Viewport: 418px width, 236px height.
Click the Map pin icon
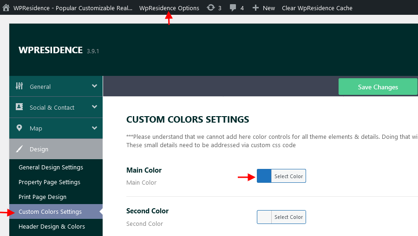pos(19,128)
